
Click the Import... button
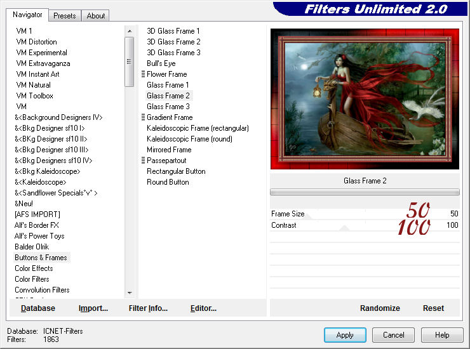[x=93, y=308]
